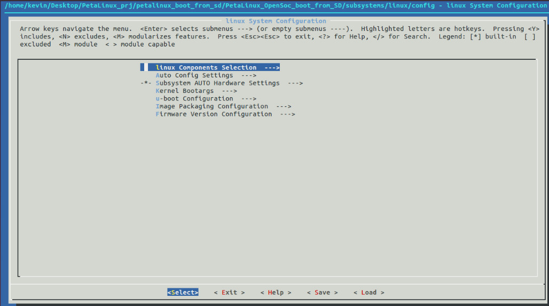The height and width of the screenshot is (306, 549).
Task: Click the Help button
Action: coord(276,292)
